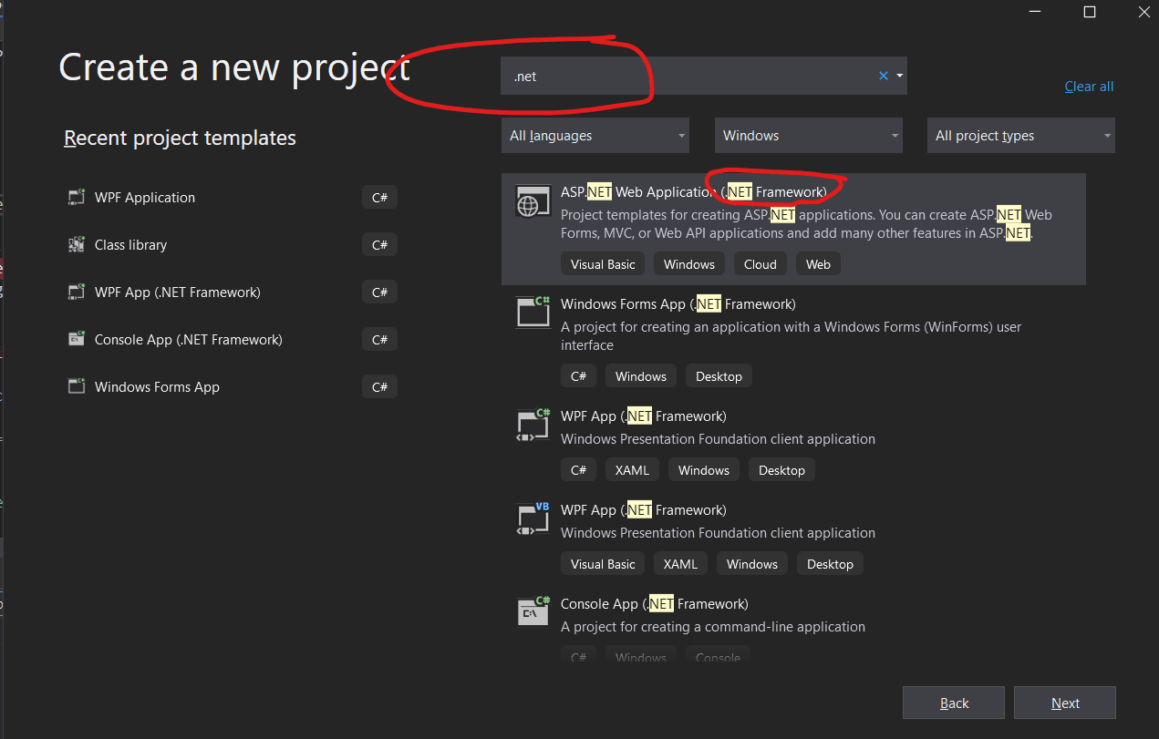
Task: Click the Web tag under ASP.NET template
Action: point(818,264)
